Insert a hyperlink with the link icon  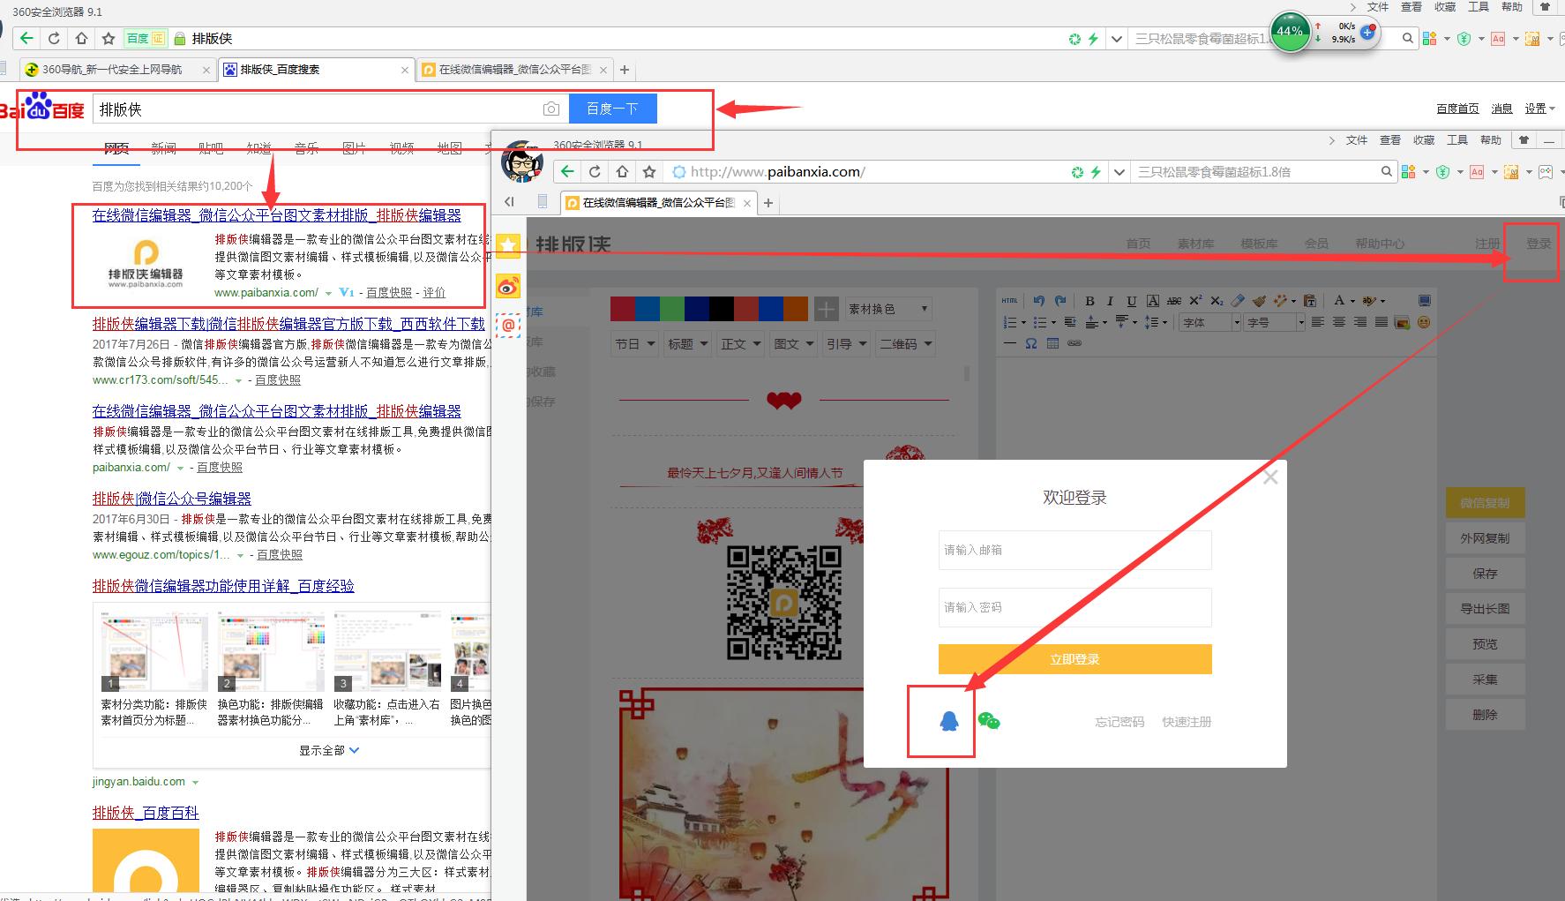tap(1074, 343)
